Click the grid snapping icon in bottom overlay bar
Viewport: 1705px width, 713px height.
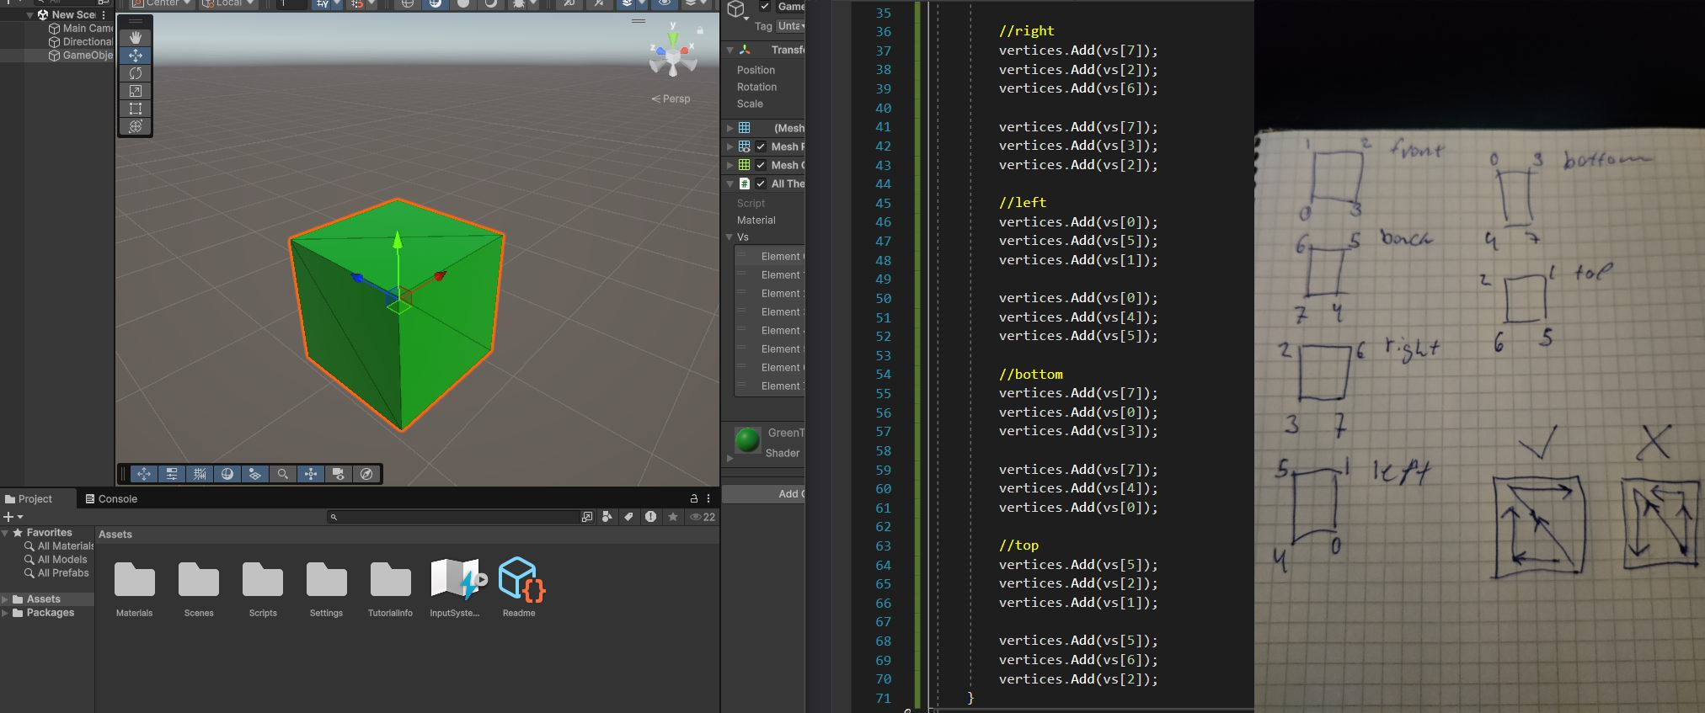click(x=200, y=474)
